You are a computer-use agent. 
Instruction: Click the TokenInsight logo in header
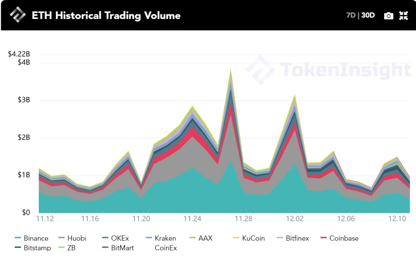tap(18, 15)
